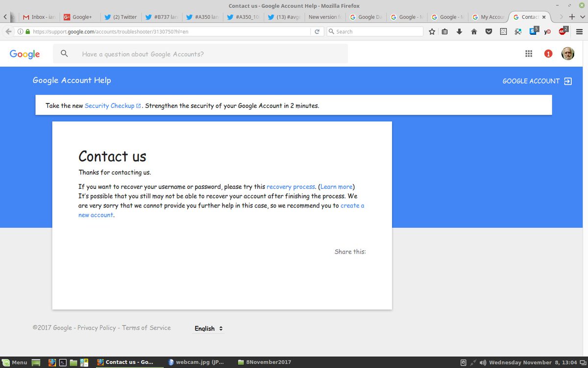The image size is (588, 368).
Task: Go to the Firefox home page icon
Action: (474, 31)
